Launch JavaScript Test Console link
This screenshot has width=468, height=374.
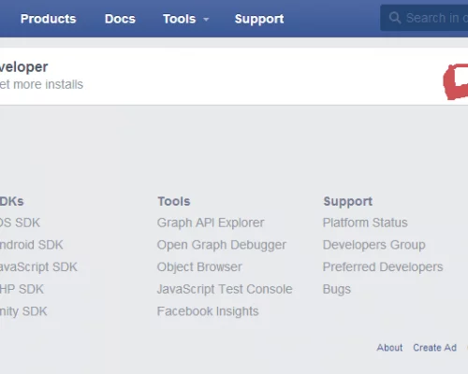click(225, 289)
